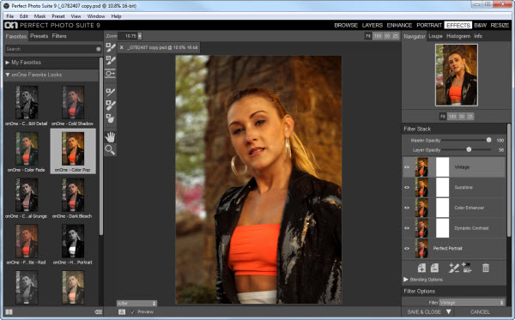Switch to the Filters tab
Image resolution: width=515 pixels, height=320 pixels.
pos(59,36)
